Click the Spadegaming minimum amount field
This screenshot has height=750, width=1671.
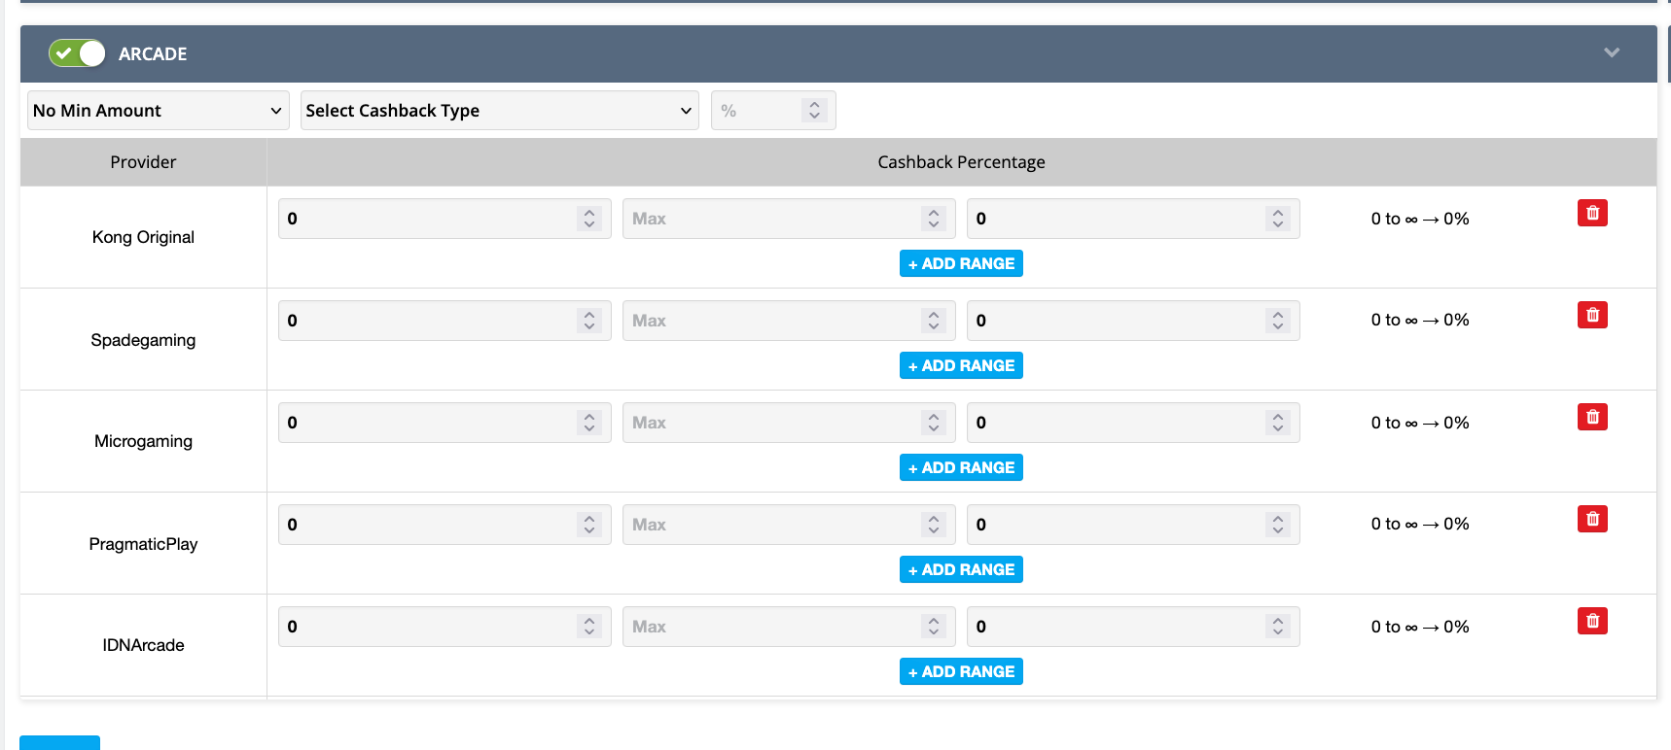pos(444,321)
